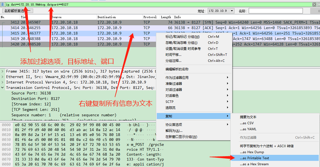Screen dimensions: 320x167
Task: Open the 名称解析首选项 button
Action: click(17, 11)
